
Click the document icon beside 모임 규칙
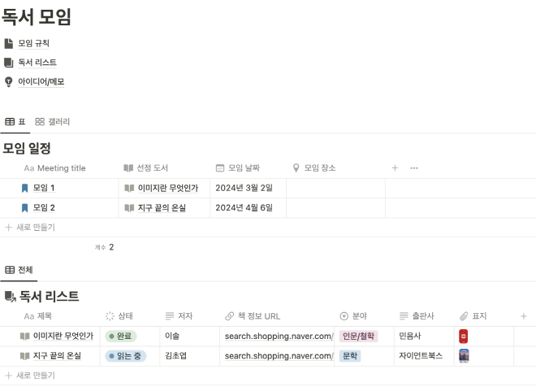[x=9, y=43]
